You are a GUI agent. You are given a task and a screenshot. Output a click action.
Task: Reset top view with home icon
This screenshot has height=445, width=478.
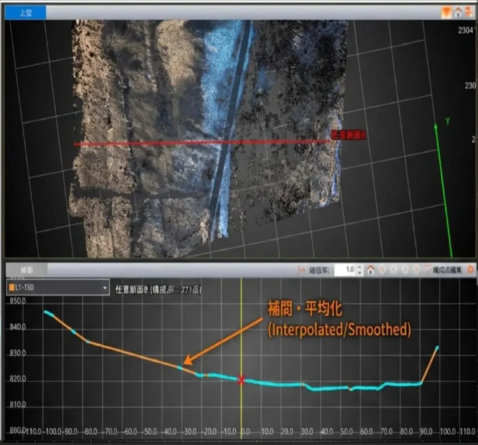tap(458, 13)
